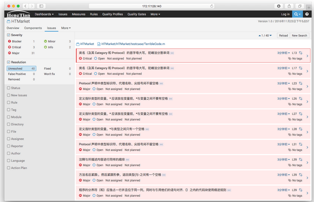Expand the More dropdown under project tabs
Screen dimensions: 314x202
(x=66, y=28)
